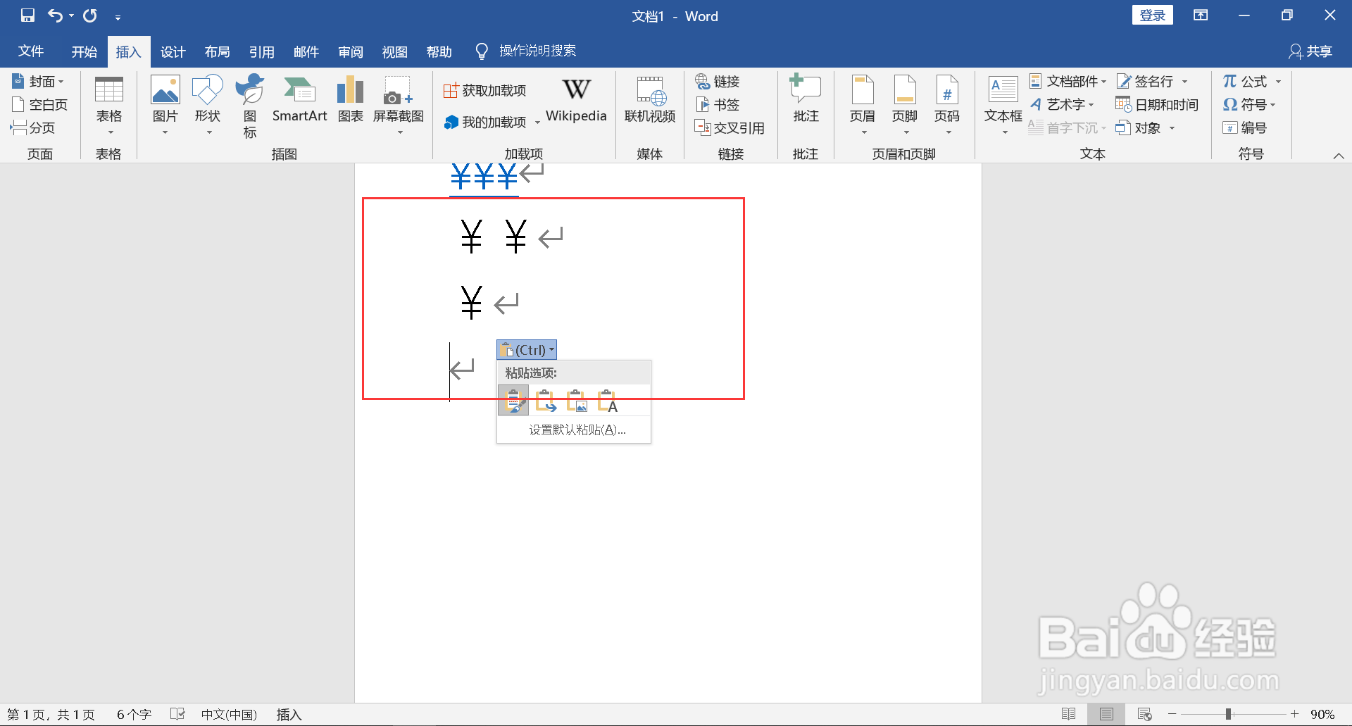Add a bookmark with the 书签 icon
The height and width of the screenshot is (726, 1352).
[720, 104]
